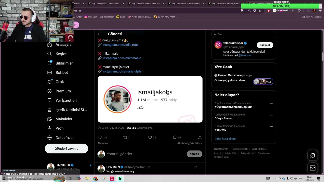The image size is (324, 182).
Task: Switch to X'te Populicc browser tab
Action: (106, 4)
